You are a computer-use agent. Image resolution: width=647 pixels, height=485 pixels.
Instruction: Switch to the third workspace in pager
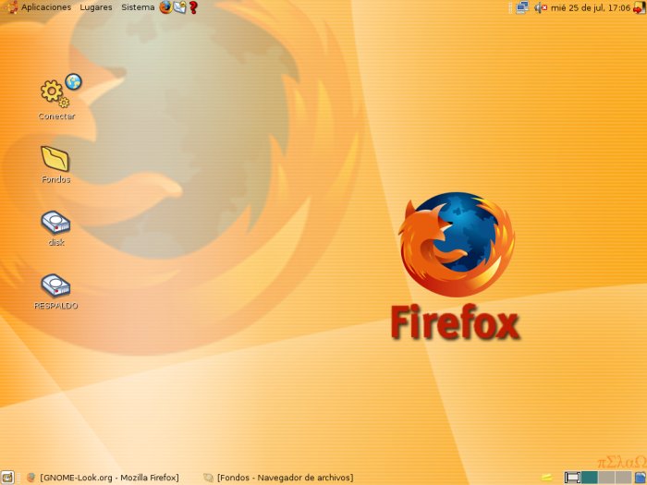[x=606, y=478]
